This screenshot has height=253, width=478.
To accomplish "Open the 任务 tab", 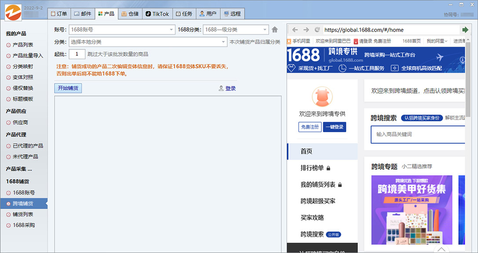I will 184,14.
